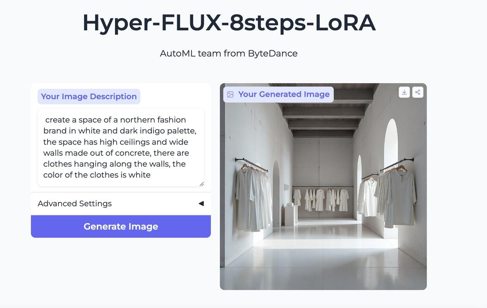The height and width of the screenshot is (308, 487).
Task: Click the share icon on generated image
Action: (x=418, y=92)
